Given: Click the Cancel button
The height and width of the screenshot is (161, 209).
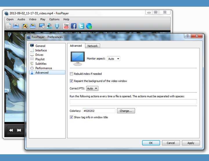Looking at the screenshot, I should tap(171, 143).
